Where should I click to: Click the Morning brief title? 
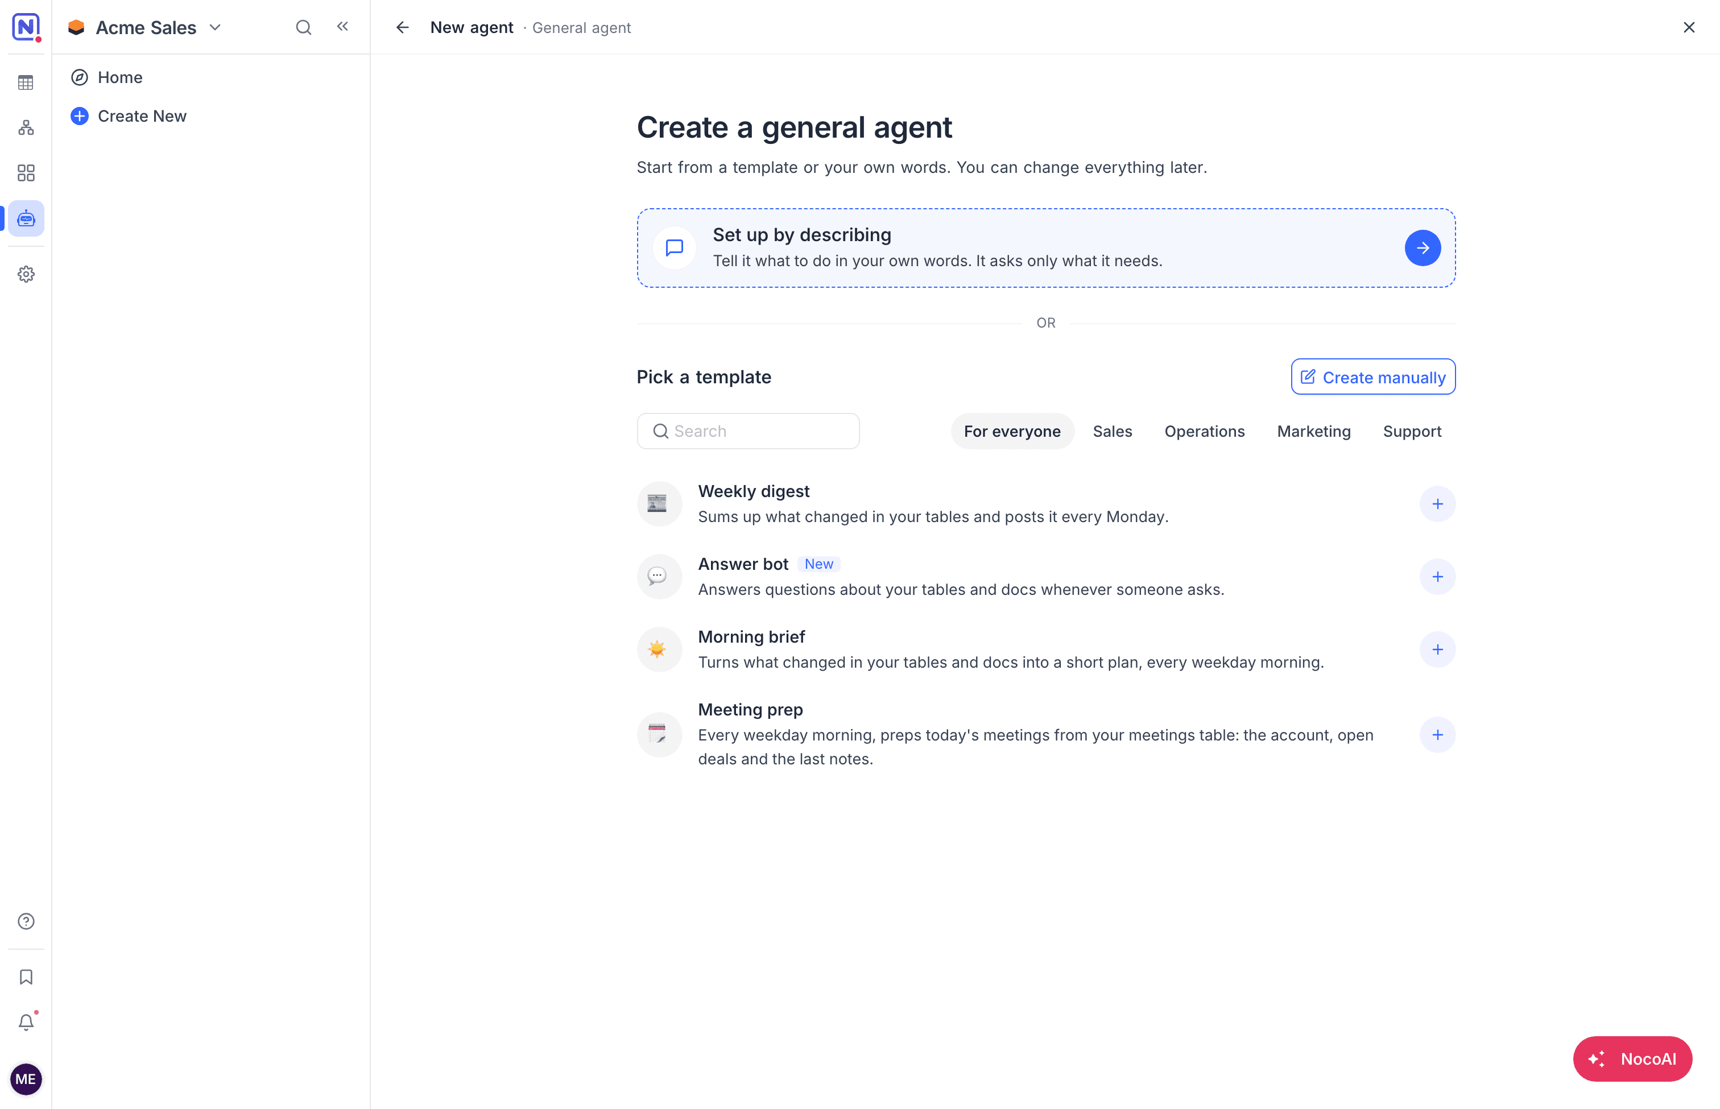tap(751, 636)
